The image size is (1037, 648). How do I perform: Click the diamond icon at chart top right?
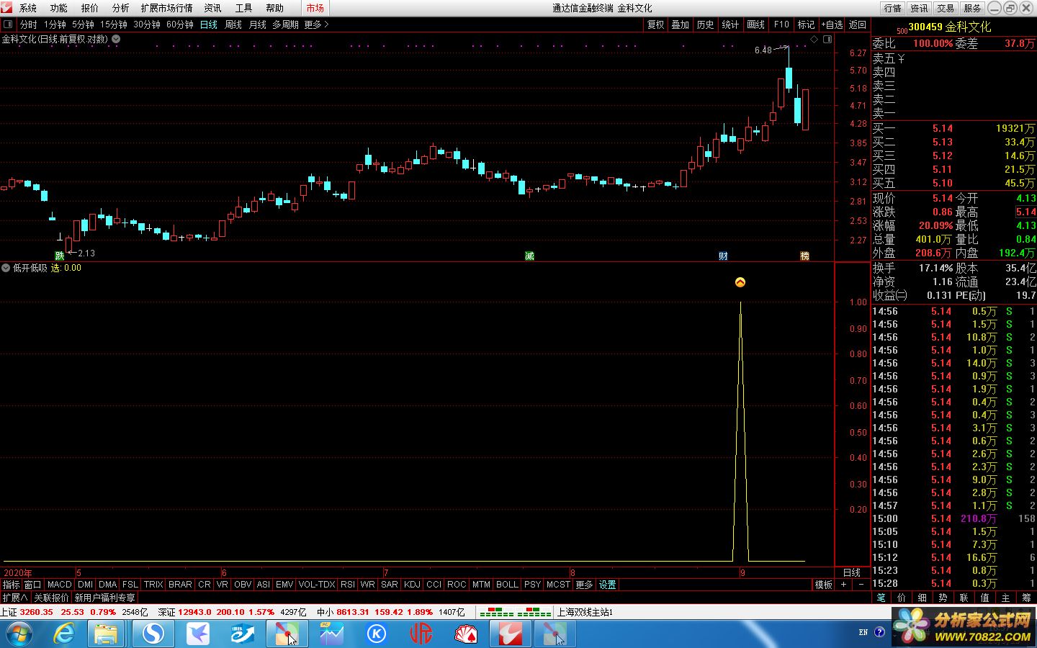tap(814, 40)
